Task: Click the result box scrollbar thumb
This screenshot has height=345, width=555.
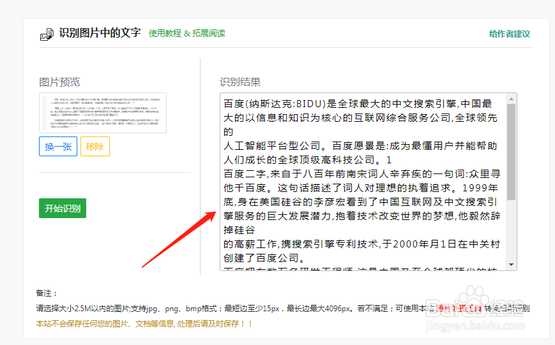Action: point(511,152)
